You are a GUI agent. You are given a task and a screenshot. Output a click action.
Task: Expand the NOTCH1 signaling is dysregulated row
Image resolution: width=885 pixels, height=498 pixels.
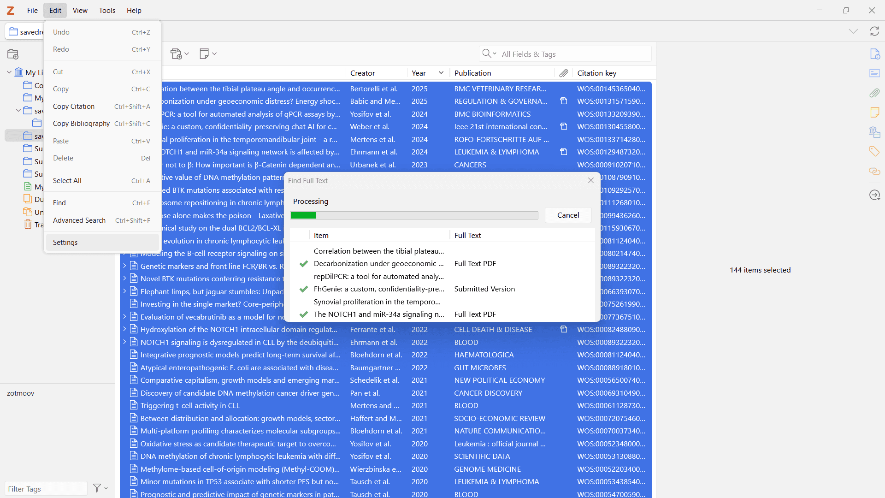[124, 342]
